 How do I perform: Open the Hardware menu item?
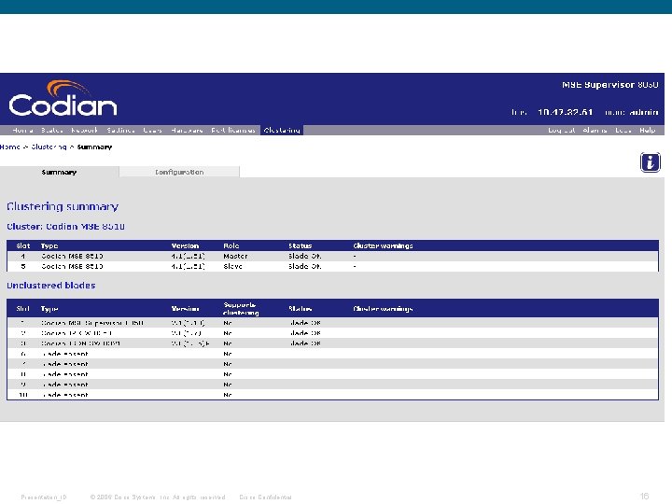click(187, 131)
